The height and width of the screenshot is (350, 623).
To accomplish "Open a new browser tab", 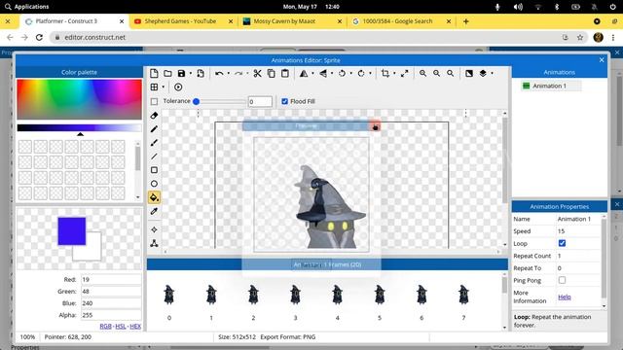I will point(465,21).
